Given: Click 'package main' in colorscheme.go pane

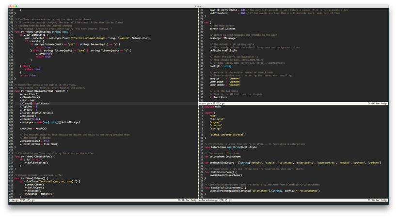Looking at the screenshot, I should (212, 106).
